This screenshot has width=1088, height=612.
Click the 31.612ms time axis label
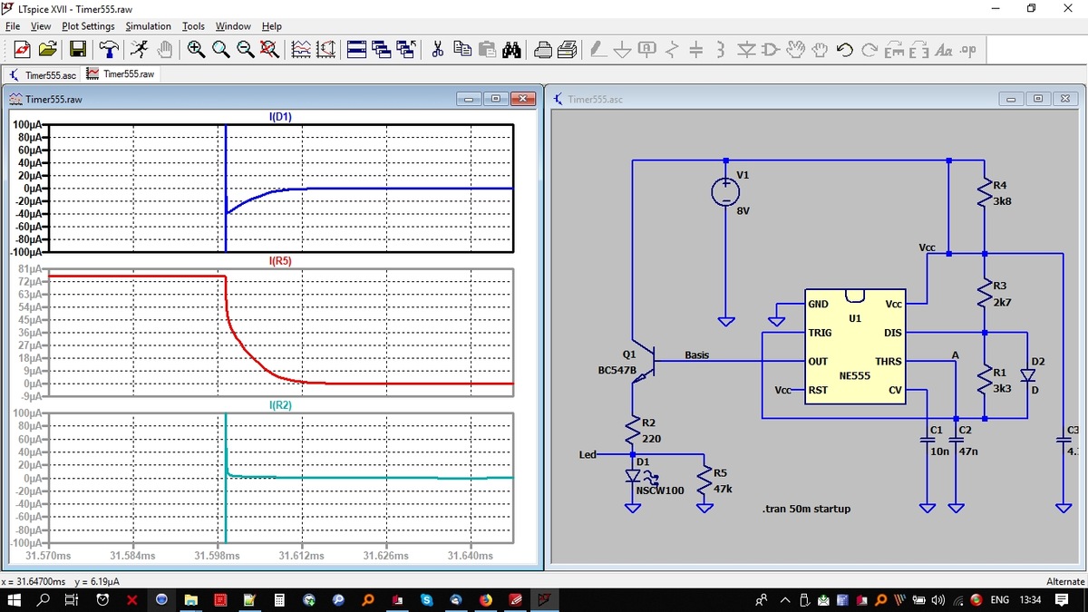[x=302, y=555]
